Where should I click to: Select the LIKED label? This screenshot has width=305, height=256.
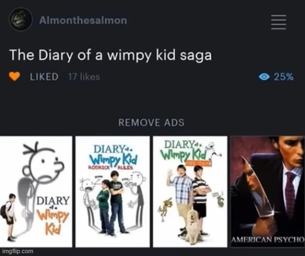click(x=44, y=77)
